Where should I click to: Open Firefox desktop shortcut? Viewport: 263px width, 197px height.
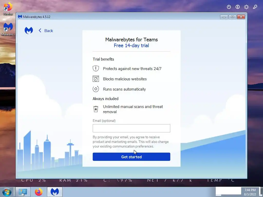coord(8,9)
